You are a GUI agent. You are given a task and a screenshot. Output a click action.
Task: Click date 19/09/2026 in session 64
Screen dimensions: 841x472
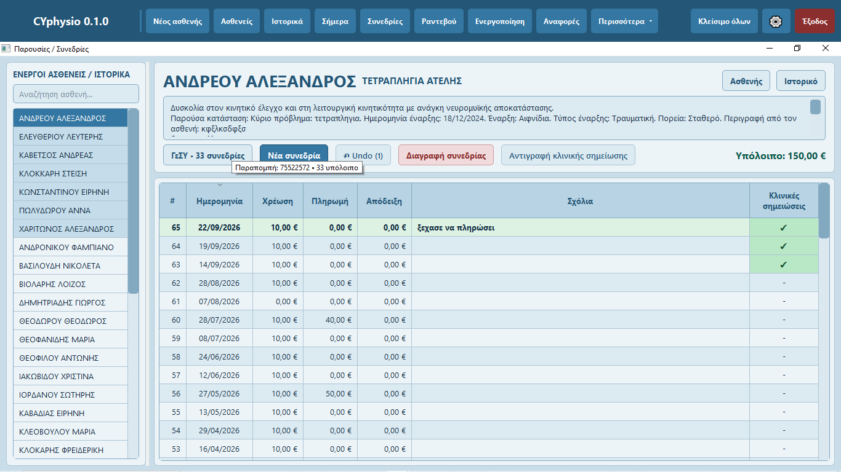coord(219,246)
